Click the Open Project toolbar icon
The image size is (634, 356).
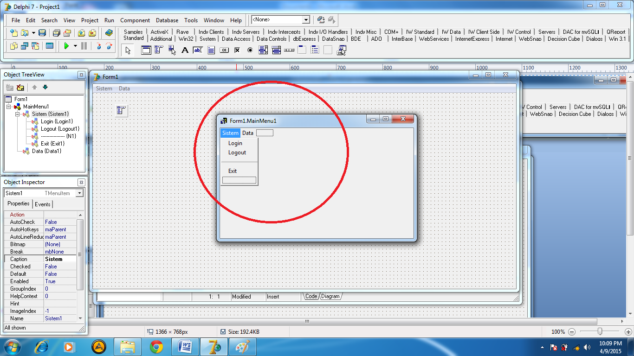pos(67,33)
